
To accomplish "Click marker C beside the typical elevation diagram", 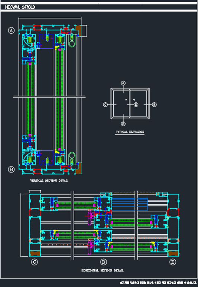I will 105,105.
